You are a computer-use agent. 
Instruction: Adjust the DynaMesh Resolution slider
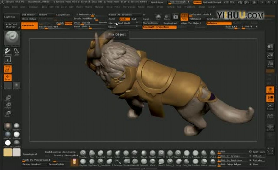click(x=56, y=27)
